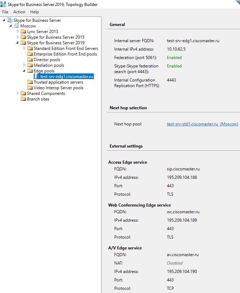This screenshot has height=293, width=240.
Task: Click the Trusted application servers folder icon
Action: click(x=30, y=82)
